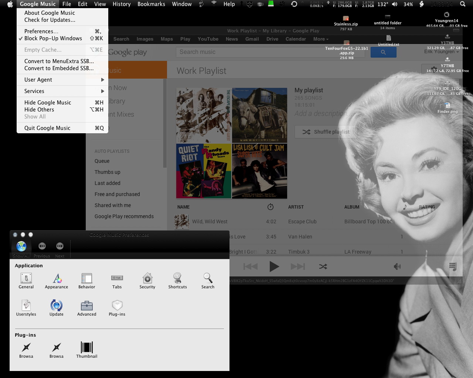Open Advanced preferences pane
473x378 pixels.
[87, 308]
